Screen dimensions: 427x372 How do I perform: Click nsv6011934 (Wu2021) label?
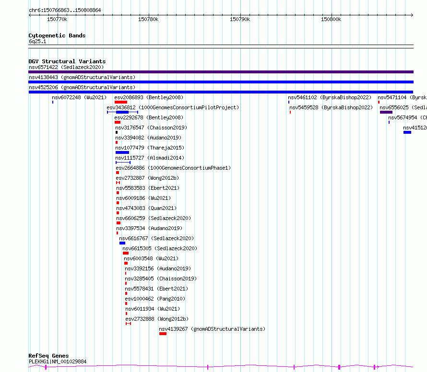153,309
